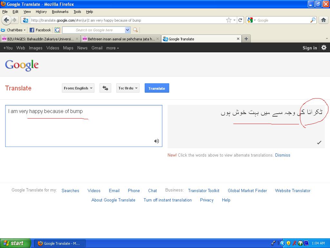
Task: Click the blue Translate button
Action: 157,88
